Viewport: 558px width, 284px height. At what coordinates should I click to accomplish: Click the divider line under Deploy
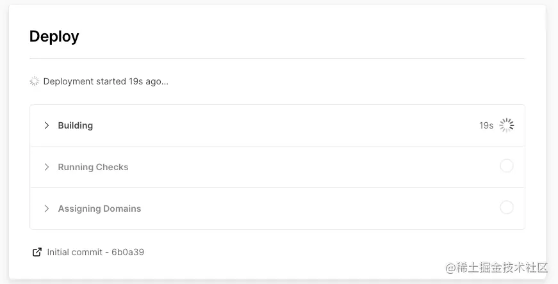277,58
